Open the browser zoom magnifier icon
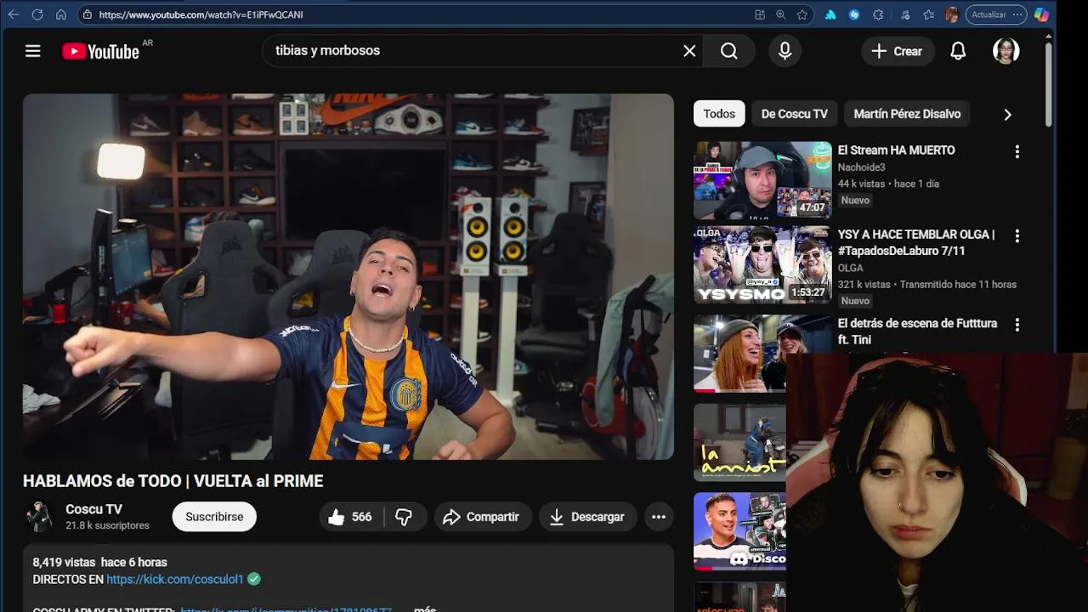 (781, 14)
